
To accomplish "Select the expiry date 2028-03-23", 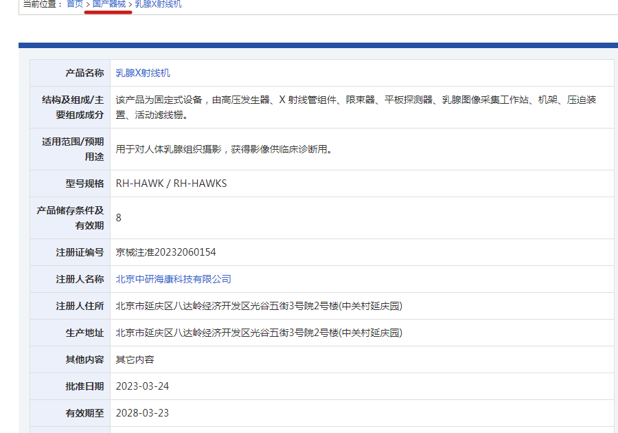I will click(142, 413).
